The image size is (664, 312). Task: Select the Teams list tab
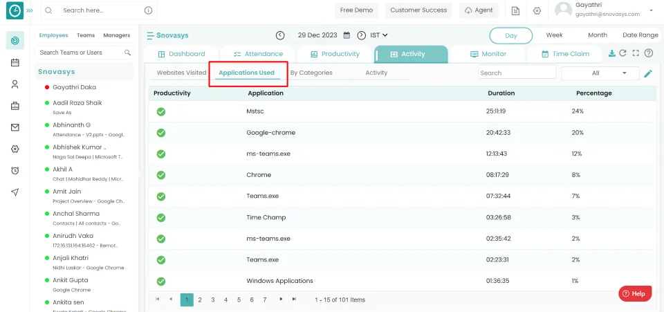[x=86, y=35]
